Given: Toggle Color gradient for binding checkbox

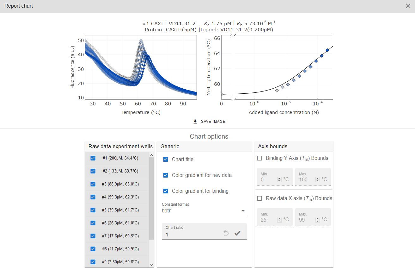Looking at the screenshot, I should click(165, 191).
